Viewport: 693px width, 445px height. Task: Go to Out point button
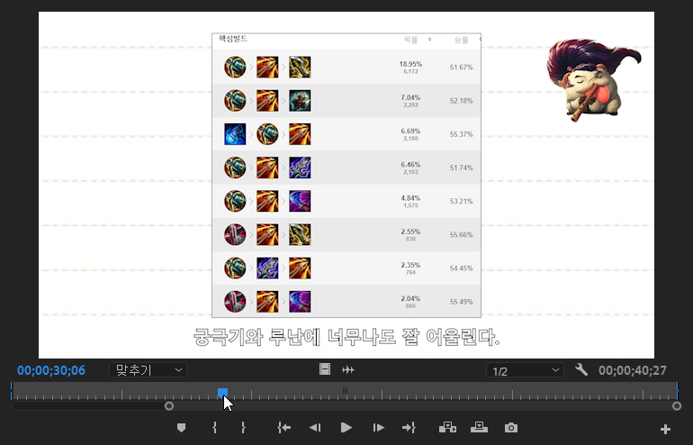[x=409, y=428]
